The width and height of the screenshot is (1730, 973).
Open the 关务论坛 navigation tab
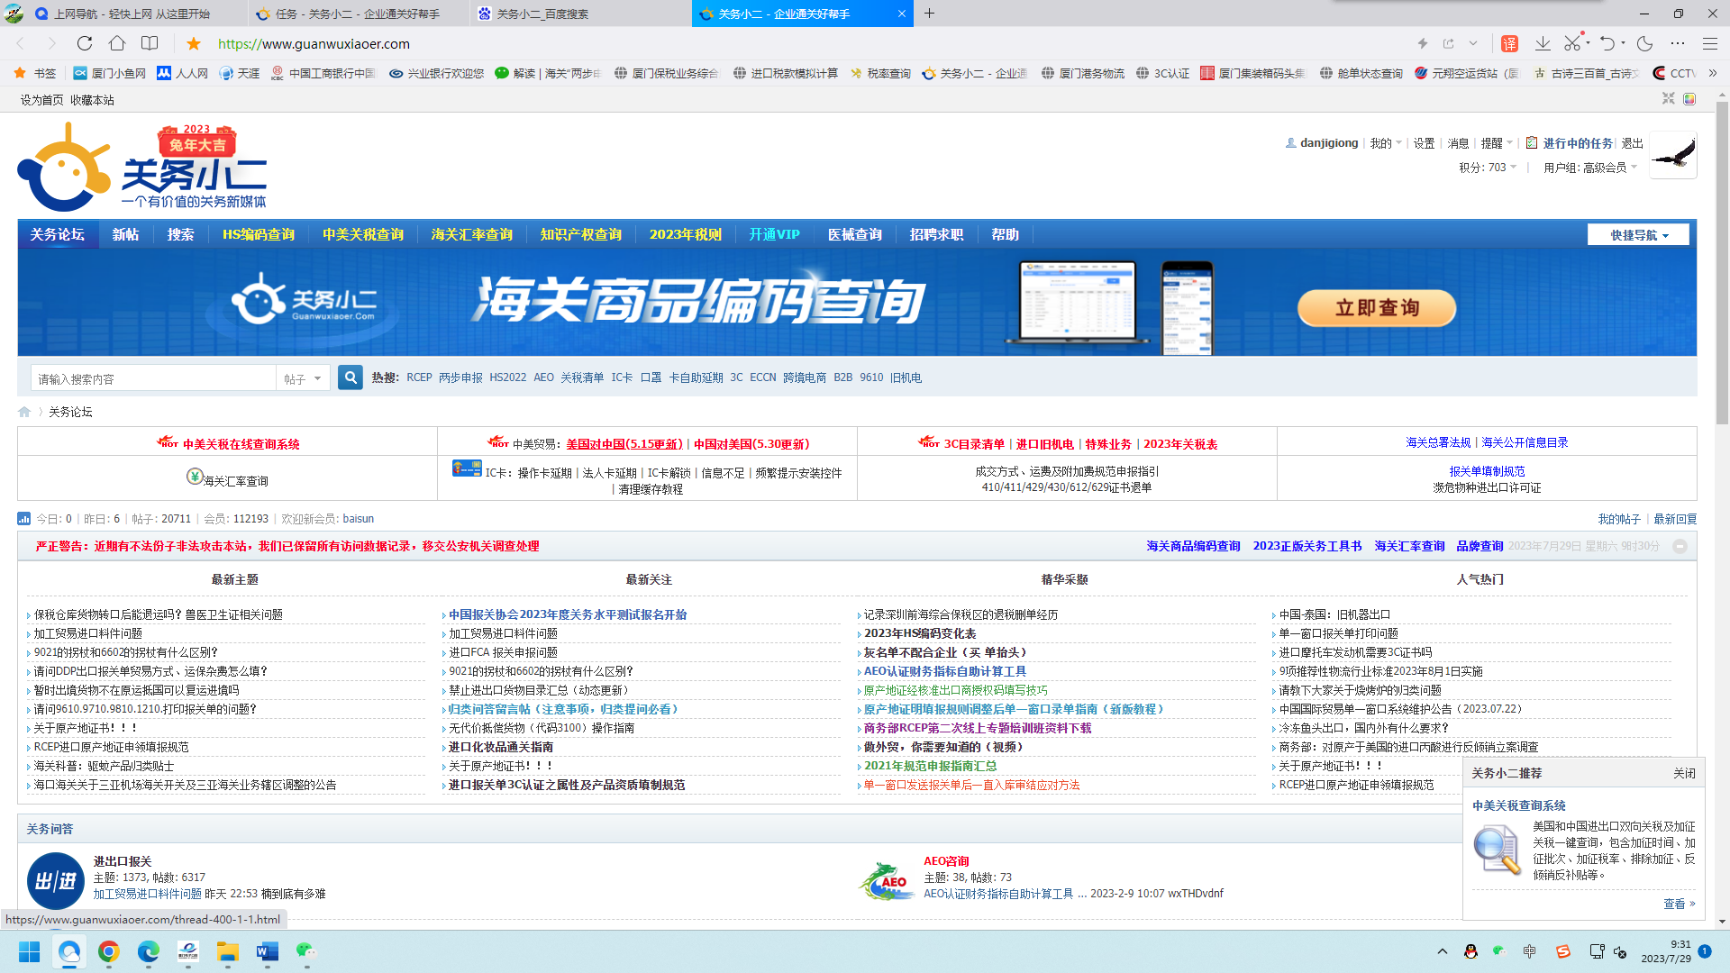pos(58,235)
